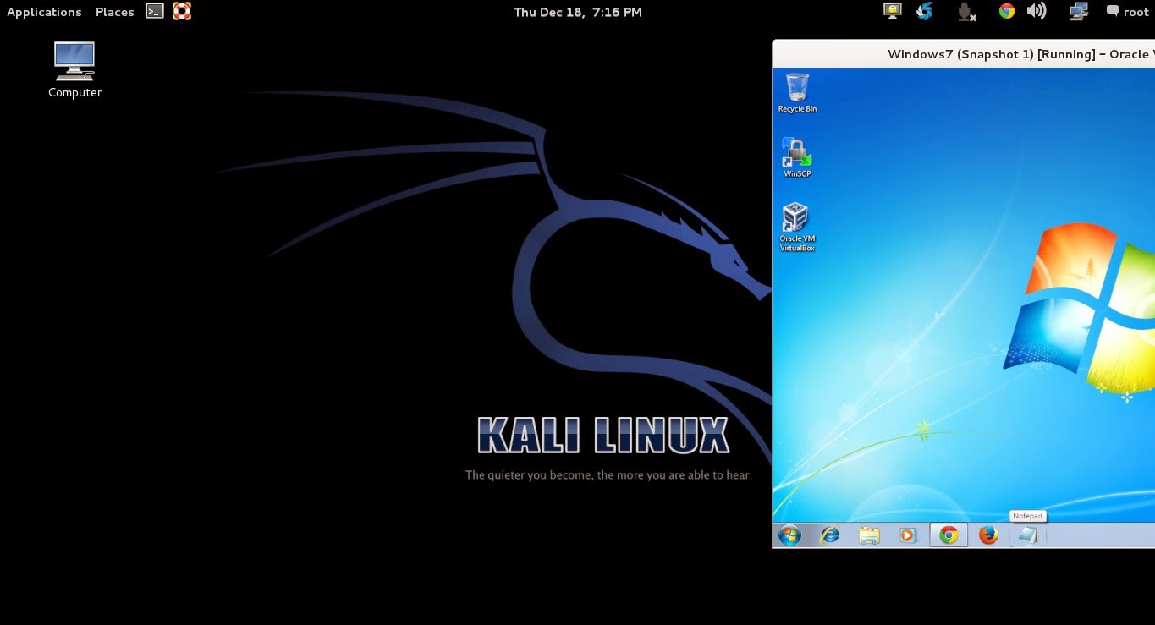The image size is (1155, 625).
Task: Open Internet Explorer in the Windows taskbar
Action: 829,535
